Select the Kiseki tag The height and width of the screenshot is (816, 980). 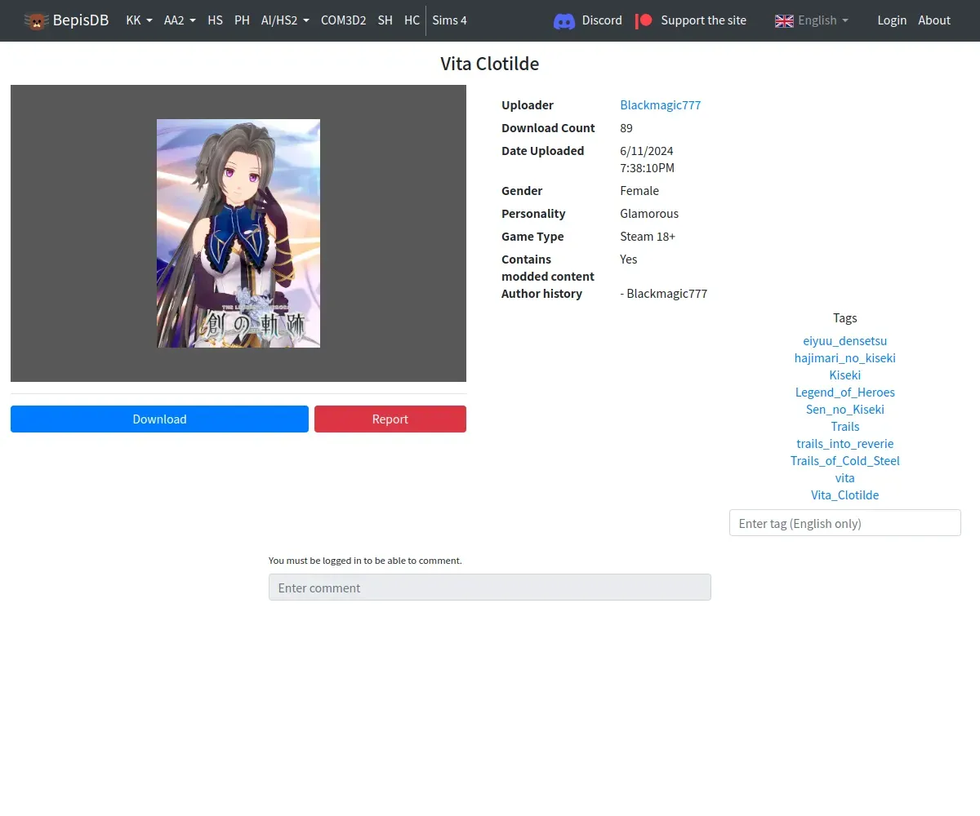pos(845,375)
